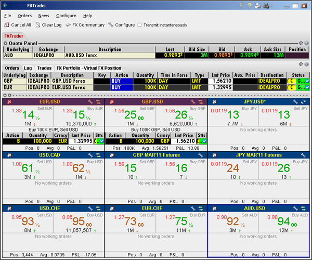The height and width of the screenshot is (260, 312).
Task: Click the printer icon in title bar
Action: pyautogui.click(x=258, y=6)
